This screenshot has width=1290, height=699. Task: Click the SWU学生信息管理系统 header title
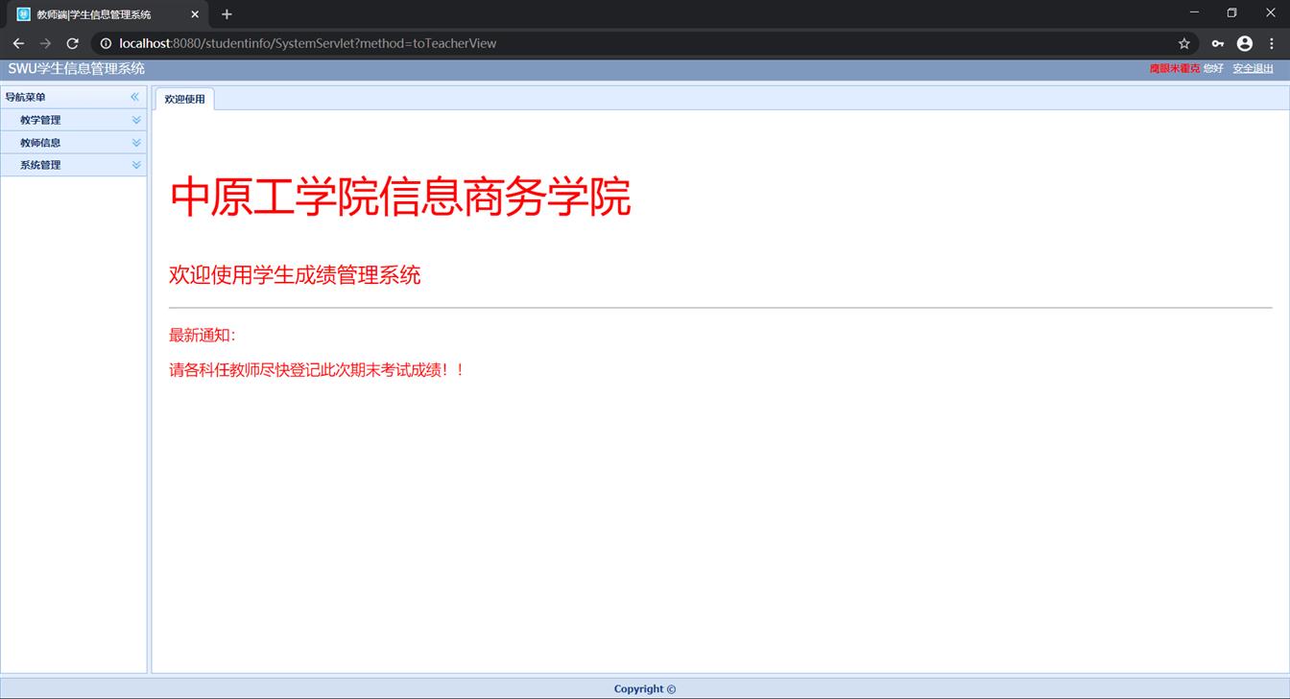point(77,69)
